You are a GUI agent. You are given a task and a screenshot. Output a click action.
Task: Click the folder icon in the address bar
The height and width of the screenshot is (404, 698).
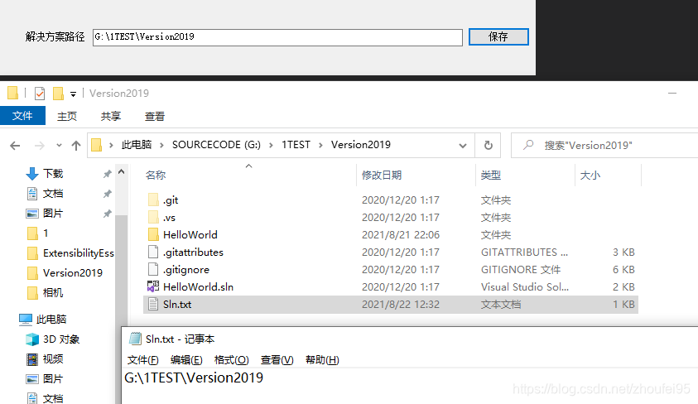coord(97,145)
